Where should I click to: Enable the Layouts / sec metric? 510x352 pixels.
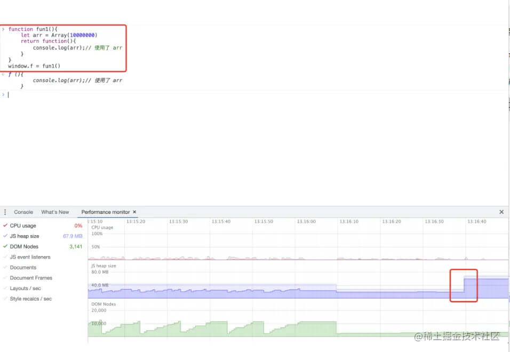coord(22,289)
